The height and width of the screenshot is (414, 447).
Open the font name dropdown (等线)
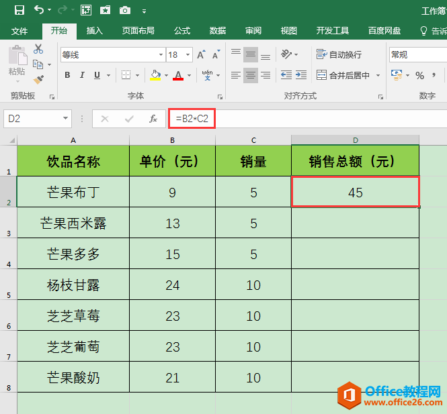(161, 55)
